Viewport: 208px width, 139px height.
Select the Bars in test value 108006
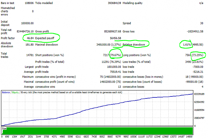tap(29, 3)
